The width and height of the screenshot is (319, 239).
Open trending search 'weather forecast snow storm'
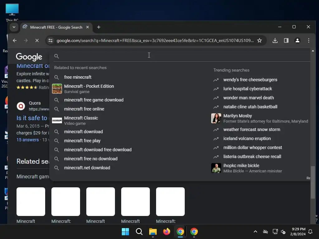(x=252, y=129)
